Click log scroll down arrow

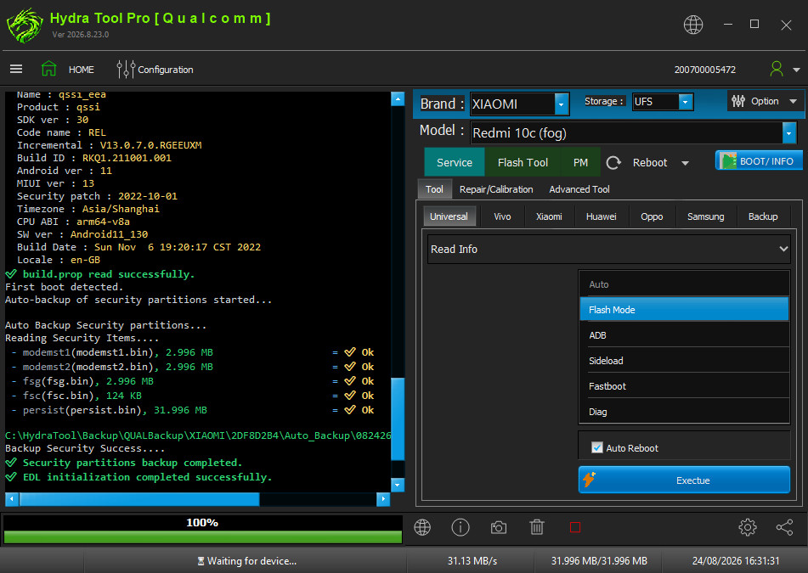click(398, 485)
